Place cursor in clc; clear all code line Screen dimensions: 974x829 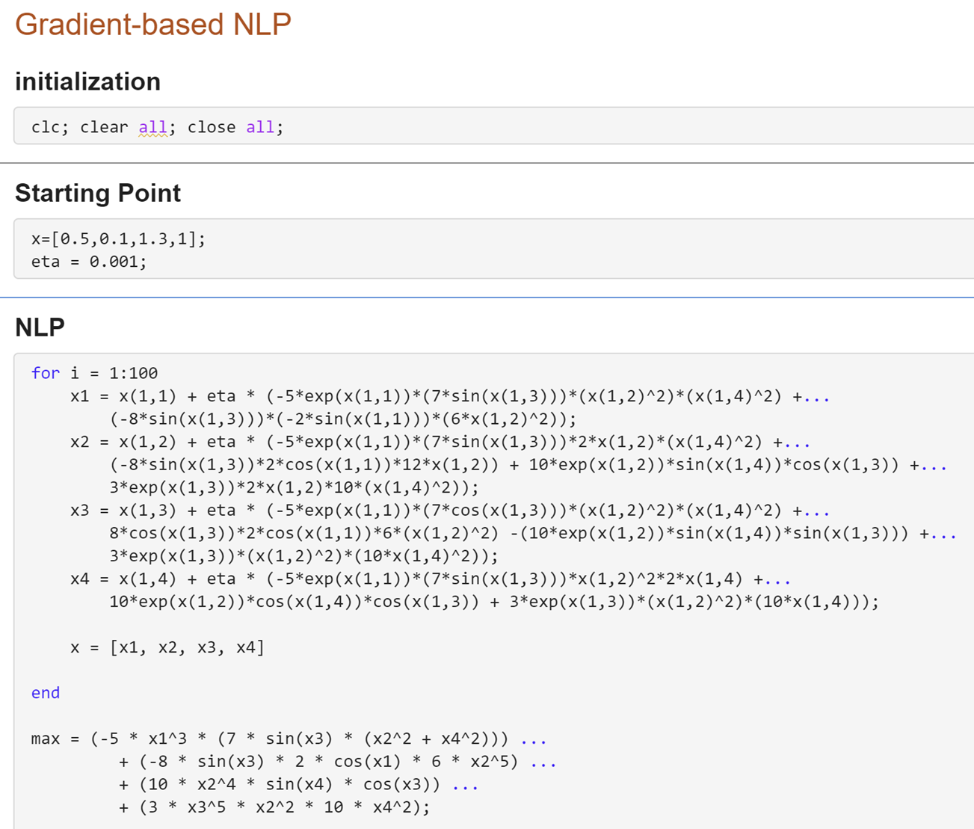157,127
